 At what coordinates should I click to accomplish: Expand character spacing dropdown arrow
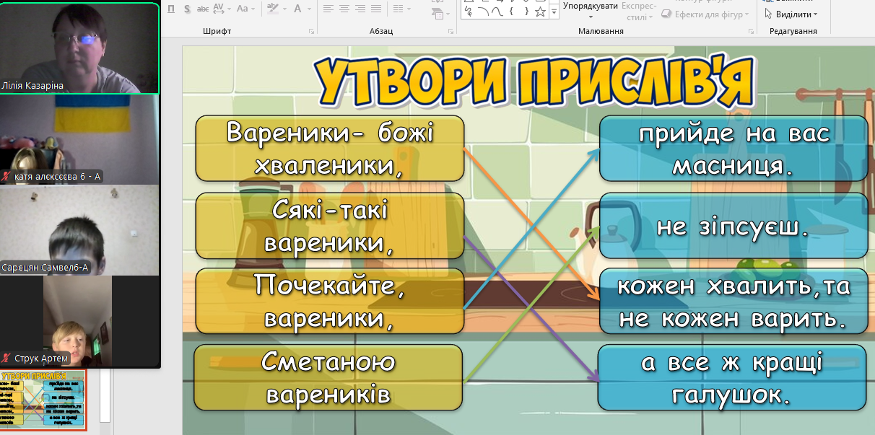(x=228, y=9)
